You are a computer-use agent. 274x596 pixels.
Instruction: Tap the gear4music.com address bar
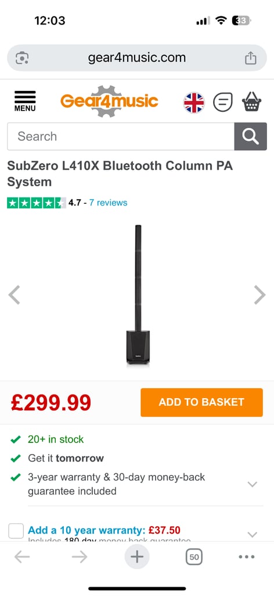137,58
